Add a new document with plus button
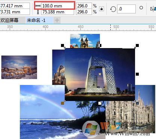The width and height of the screenshot is (156, 139). click(x=57, y=20)
